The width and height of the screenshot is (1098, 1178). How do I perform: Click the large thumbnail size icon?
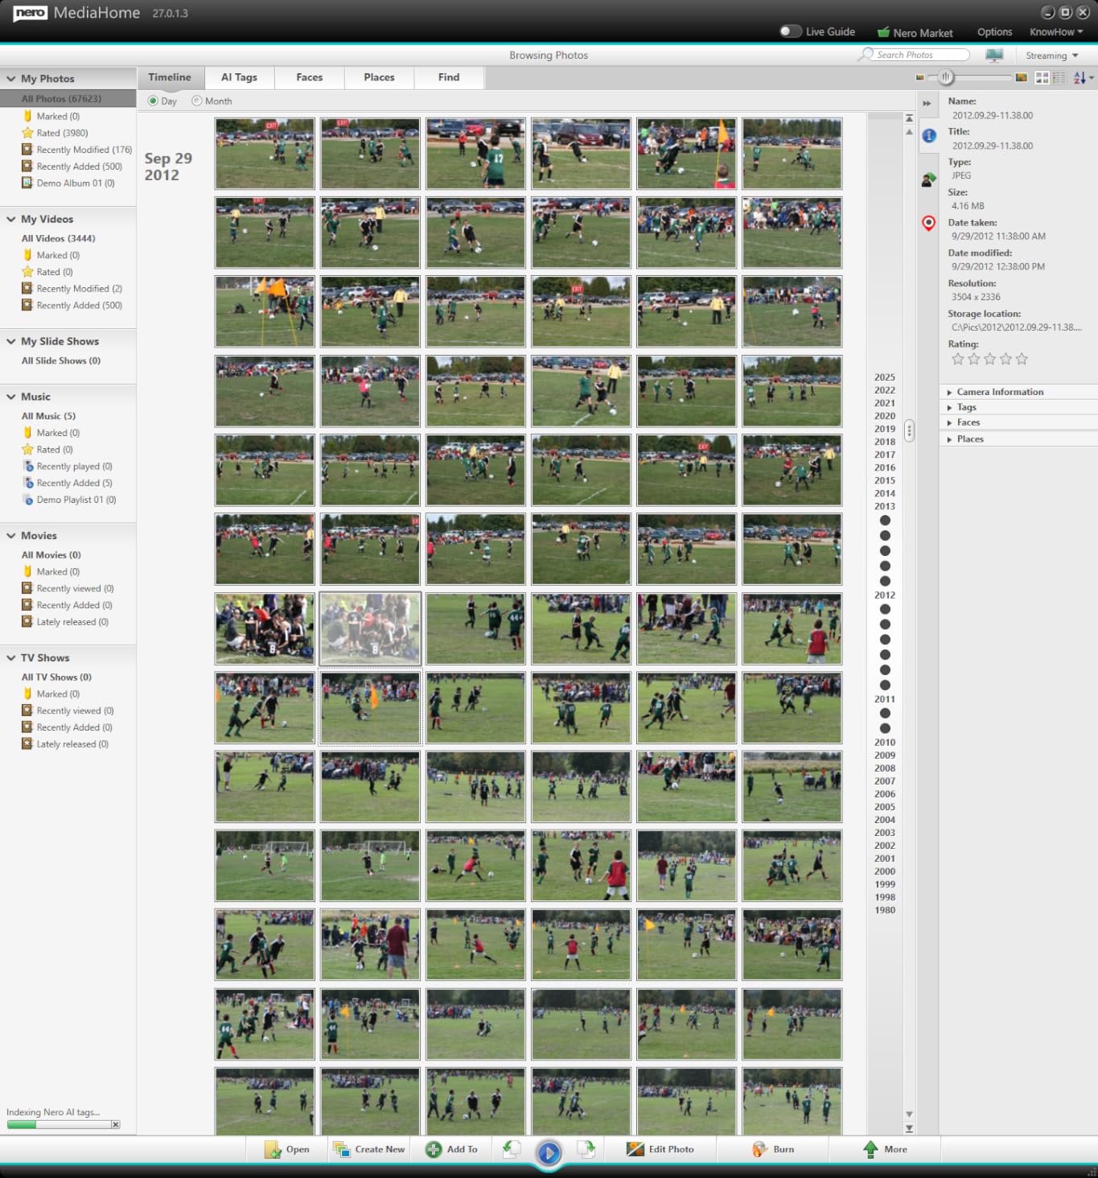coord(1022,77)
